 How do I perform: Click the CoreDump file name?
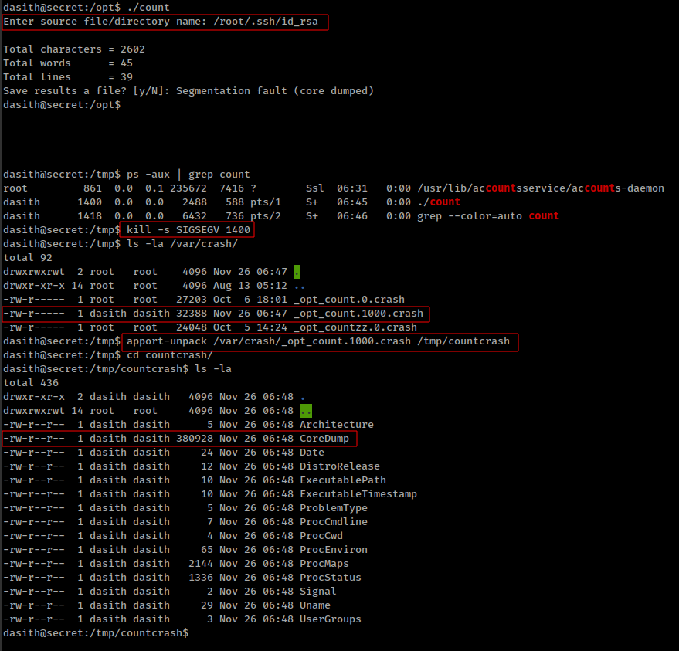click(324, 439)
